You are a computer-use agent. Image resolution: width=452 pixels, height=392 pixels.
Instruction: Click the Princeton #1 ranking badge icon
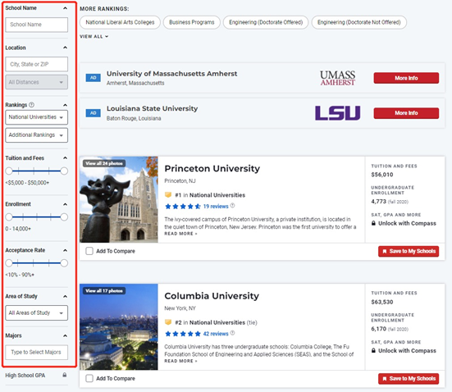pyautogui.click(x=168, y=195)
